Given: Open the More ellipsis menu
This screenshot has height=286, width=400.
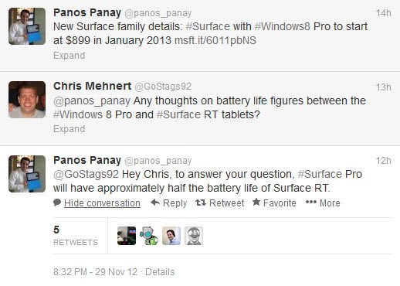Looking at the screenshot, I should click(x=323, y=203).
